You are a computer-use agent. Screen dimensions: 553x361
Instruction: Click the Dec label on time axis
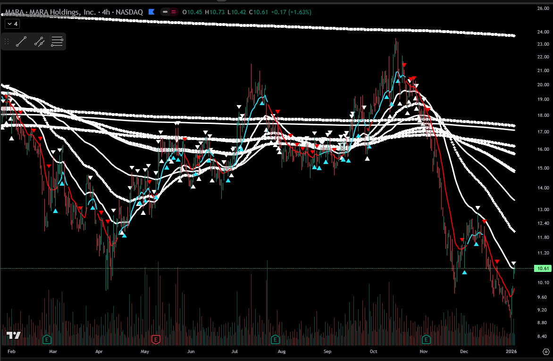[x=464, y=352]
